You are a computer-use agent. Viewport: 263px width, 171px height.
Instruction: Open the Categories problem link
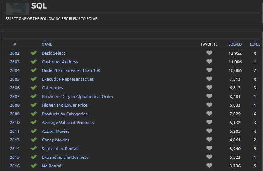pyautogui.click(x=52, y=88)
